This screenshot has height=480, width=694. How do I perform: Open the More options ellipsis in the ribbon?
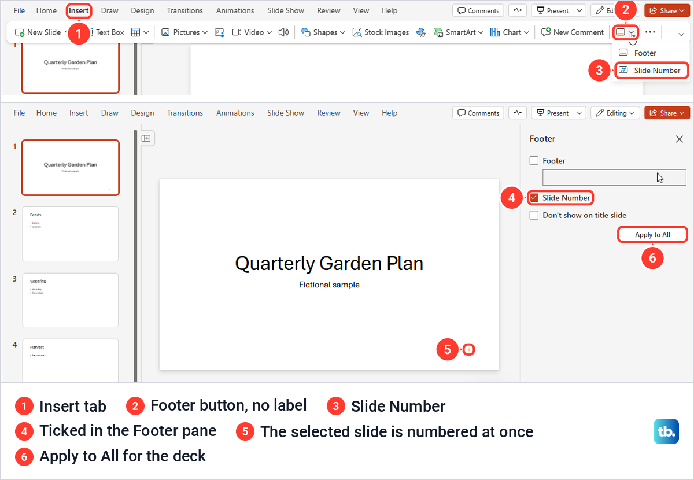650,32
